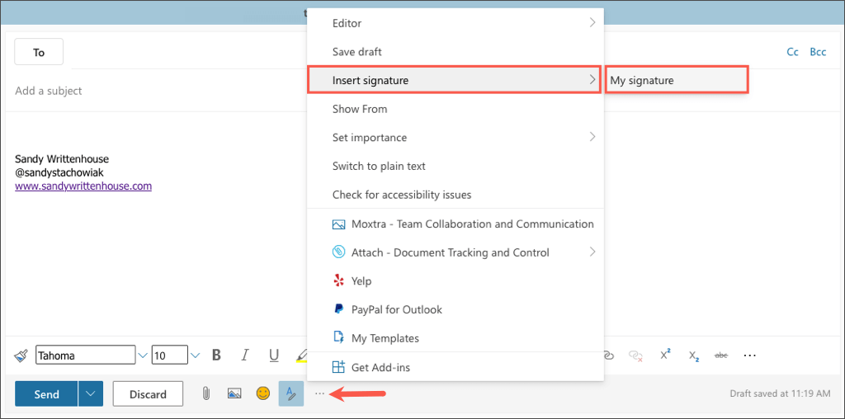Toggle italic formatting
The width and height of the screenshot is (845, 419).
[x=244, y=355]
